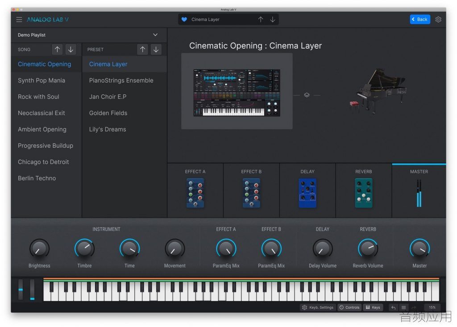
Task: Toggle the Controls panel
Action: tap(349, 307)
